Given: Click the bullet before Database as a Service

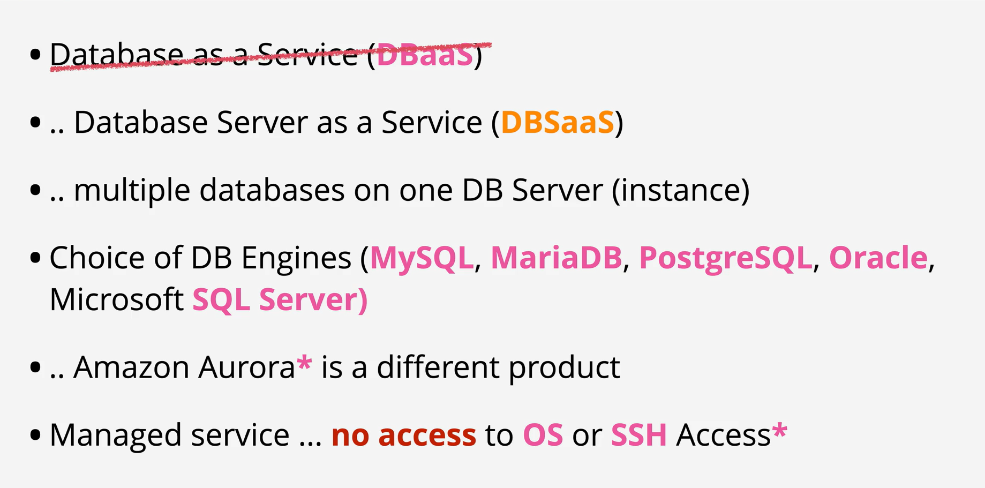Looking at the screenshot, I should (35, 55).
